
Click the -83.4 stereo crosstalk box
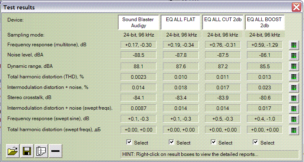[x=181, y=98]
